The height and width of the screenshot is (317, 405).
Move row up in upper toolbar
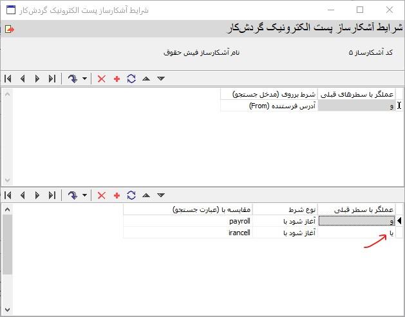(x=146, y=79)
